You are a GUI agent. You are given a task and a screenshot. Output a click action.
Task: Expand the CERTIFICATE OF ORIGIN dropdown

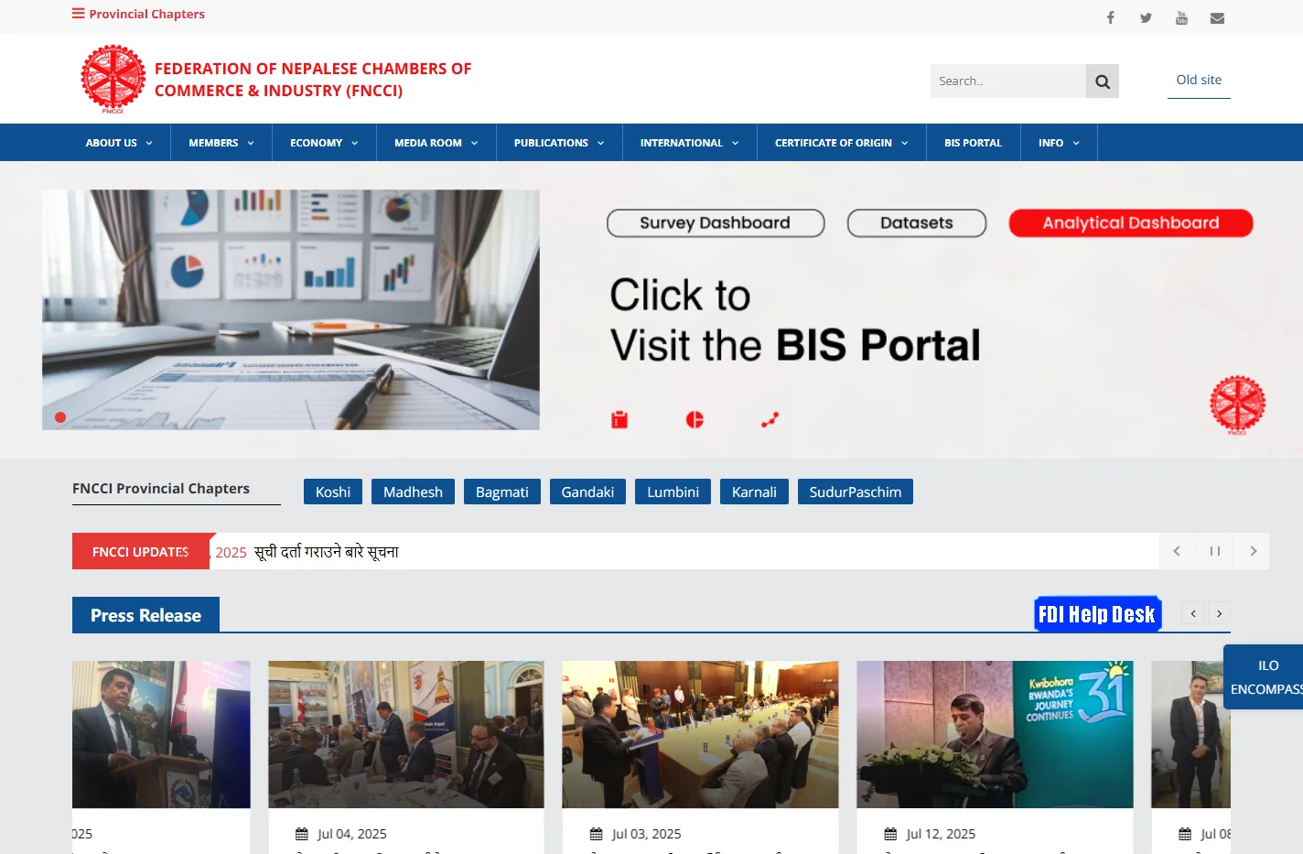click(x=842, y=143)
